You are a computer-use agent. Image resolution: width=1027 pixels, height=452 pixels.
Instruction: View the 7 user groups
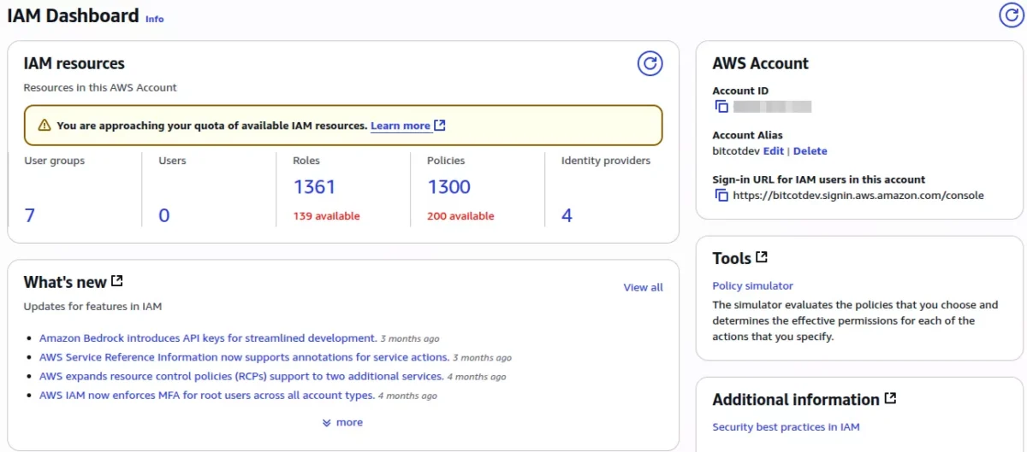tap(30, 215)
